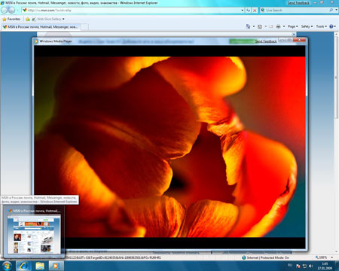This screenshot has width=339, height=271.
Task: Open the search provider options dropdown arrow
Action: click(336, 10)
